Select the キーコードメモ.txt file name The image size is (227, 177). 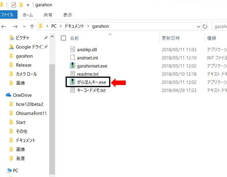91,90
